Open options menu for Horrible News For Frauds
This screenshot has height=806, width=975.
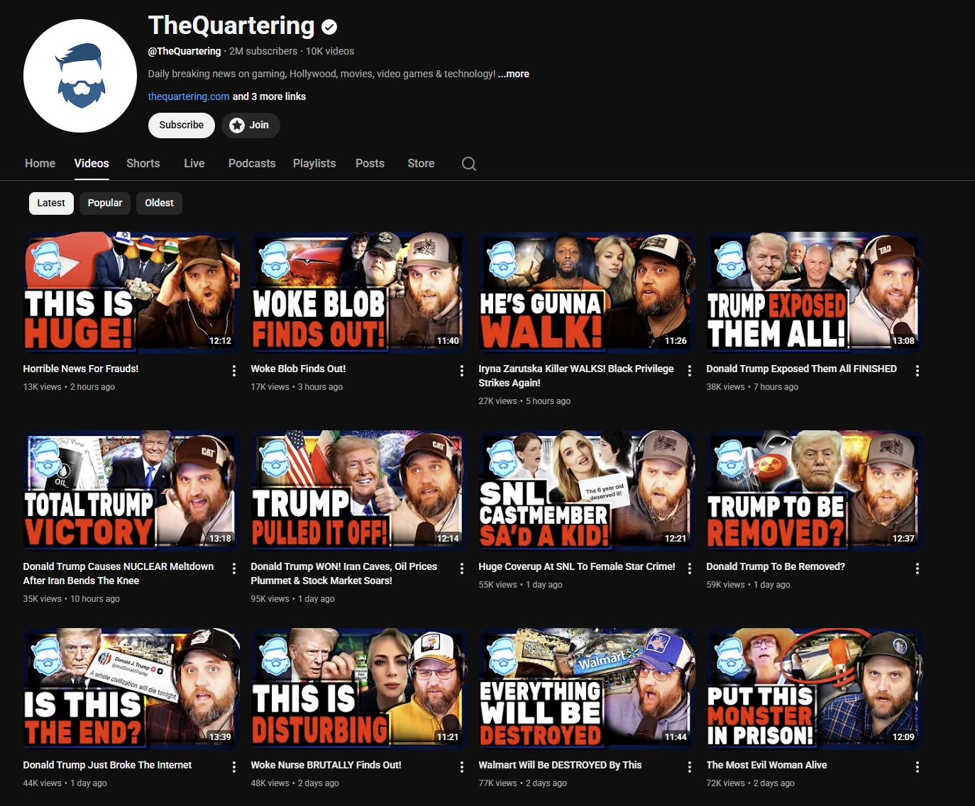coord(233,371)
